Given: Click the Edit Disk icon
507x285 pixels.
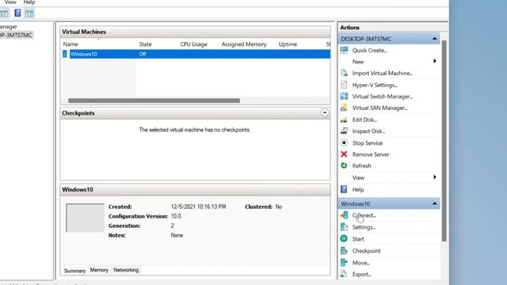Looking at the screenshot, I should (x=344, y=120).
